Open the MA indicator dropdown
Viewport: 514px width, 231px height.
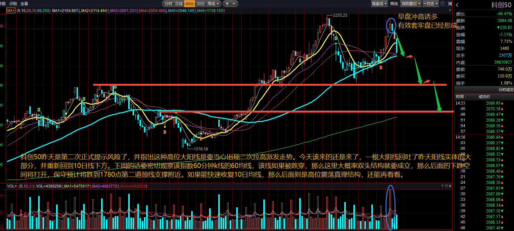(11, 10)
